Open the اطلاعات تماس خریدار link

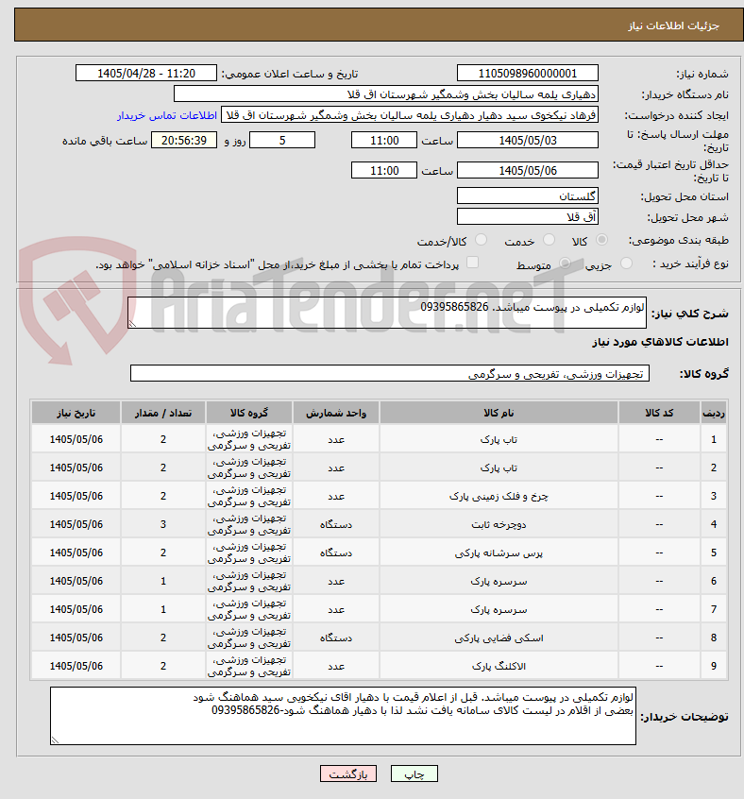coord(167,115)
